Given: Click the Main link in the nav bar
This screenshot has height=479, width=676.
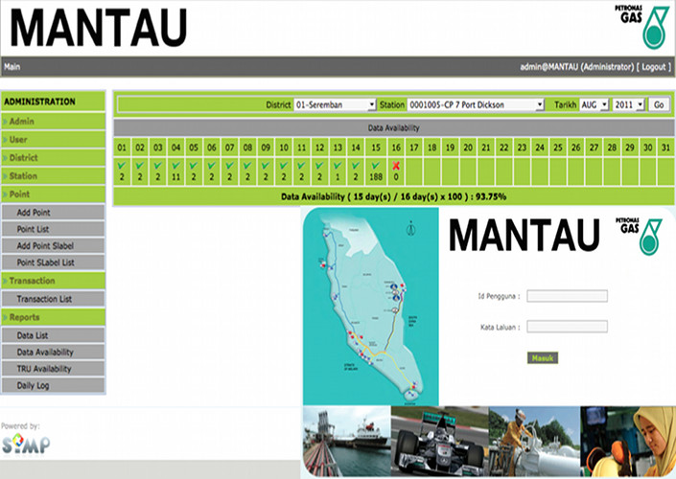Looking at the screenshot, I should point(12,67).
